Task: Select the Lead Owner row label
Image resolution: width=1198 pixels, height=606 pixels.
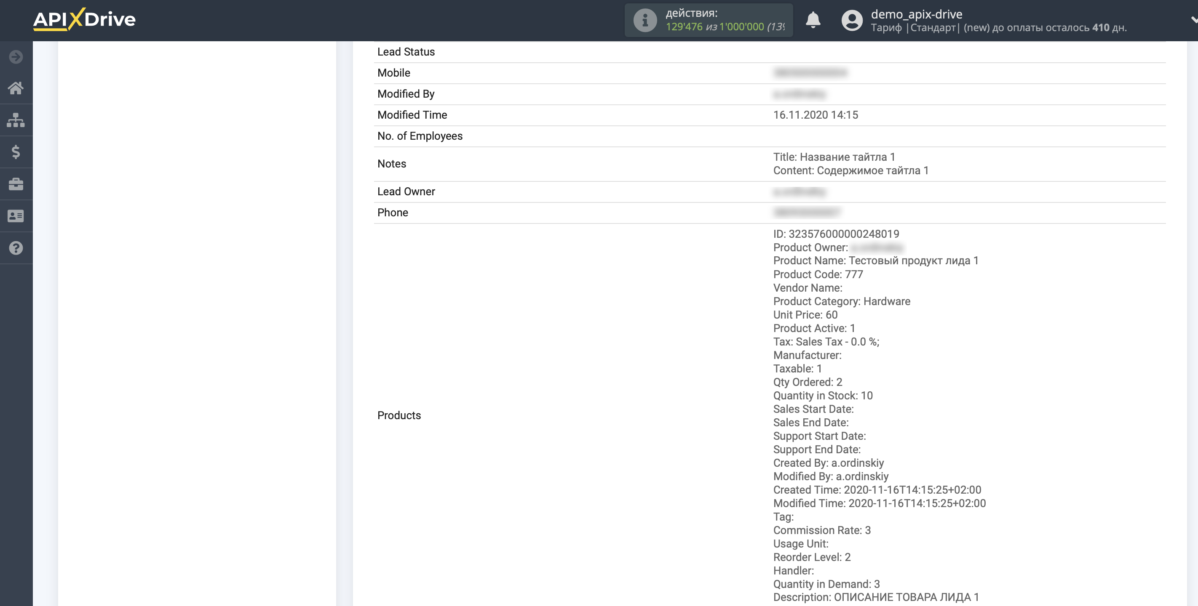Action: 406,191
